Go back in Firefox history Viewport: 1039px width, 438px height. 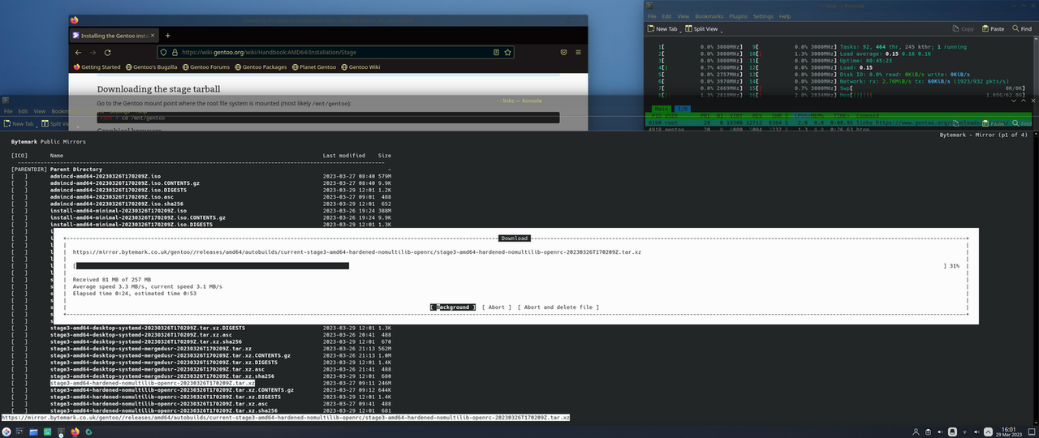pos(79,52)
